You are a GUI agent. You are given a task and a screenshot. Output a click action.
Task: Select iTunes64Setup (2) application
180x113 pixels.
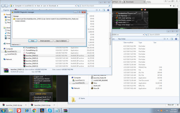pos(59,50)
